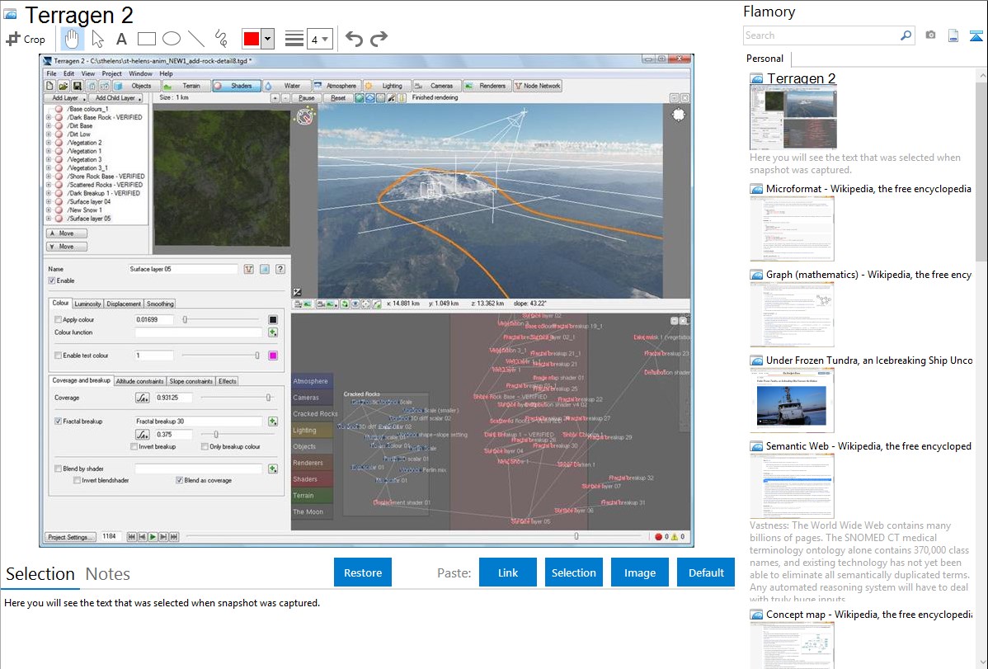Toggle the Blend by shader checkbox
This screenshot has height=669, width=988.
(58, 469)
